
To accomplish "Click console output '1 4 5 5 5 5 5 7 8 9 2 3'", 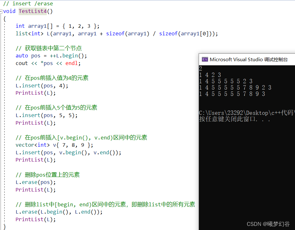I will [235, 87].
